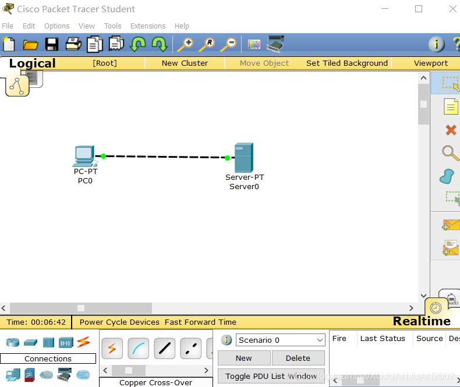Choose the Place Note tool
Screen dimensions: 460x387
pyautogui.click(x=451, y=106)
